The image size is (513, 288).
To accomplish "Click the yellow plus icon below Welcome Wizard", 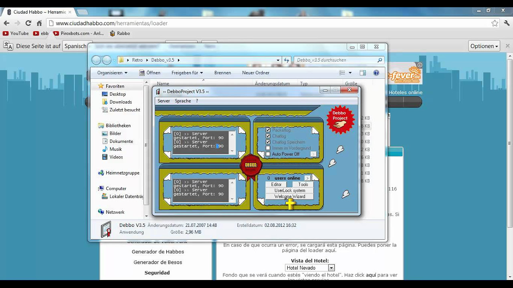I will click(x=290, y=204).
